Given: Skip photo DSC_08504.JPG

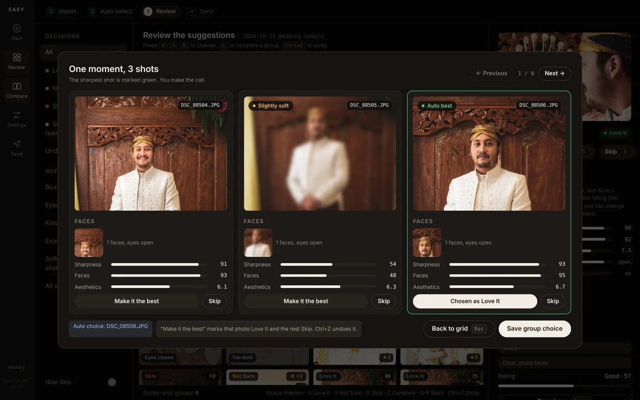Looking at the screenshot, I should 214,301.
